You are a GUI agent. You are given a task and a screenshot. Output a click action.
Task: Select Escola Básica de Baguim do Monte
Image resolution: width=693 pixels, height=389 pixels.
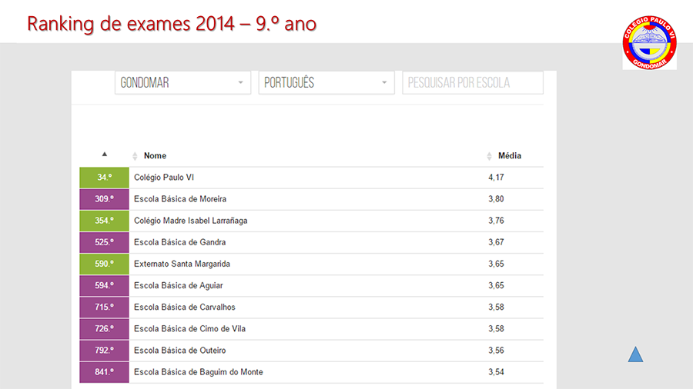pos(312,372)
